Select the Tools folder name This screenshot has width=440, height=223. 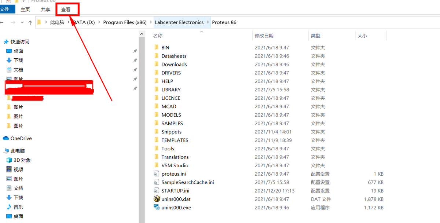(x=168, y=149)
